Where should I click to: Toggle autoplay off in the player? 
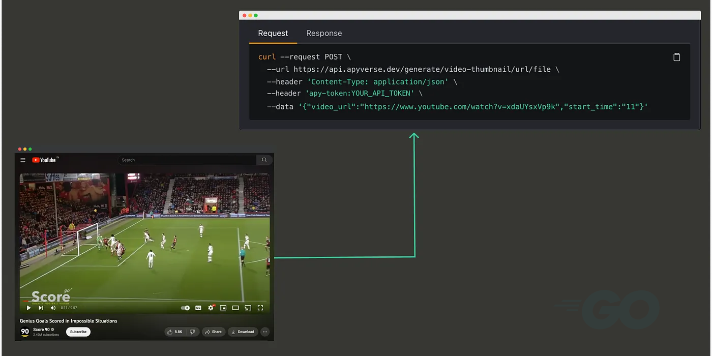(185, 308)
